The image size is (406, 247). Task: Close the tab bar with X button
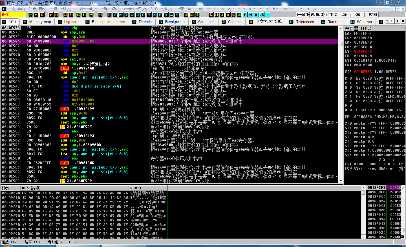click(403, 21)
